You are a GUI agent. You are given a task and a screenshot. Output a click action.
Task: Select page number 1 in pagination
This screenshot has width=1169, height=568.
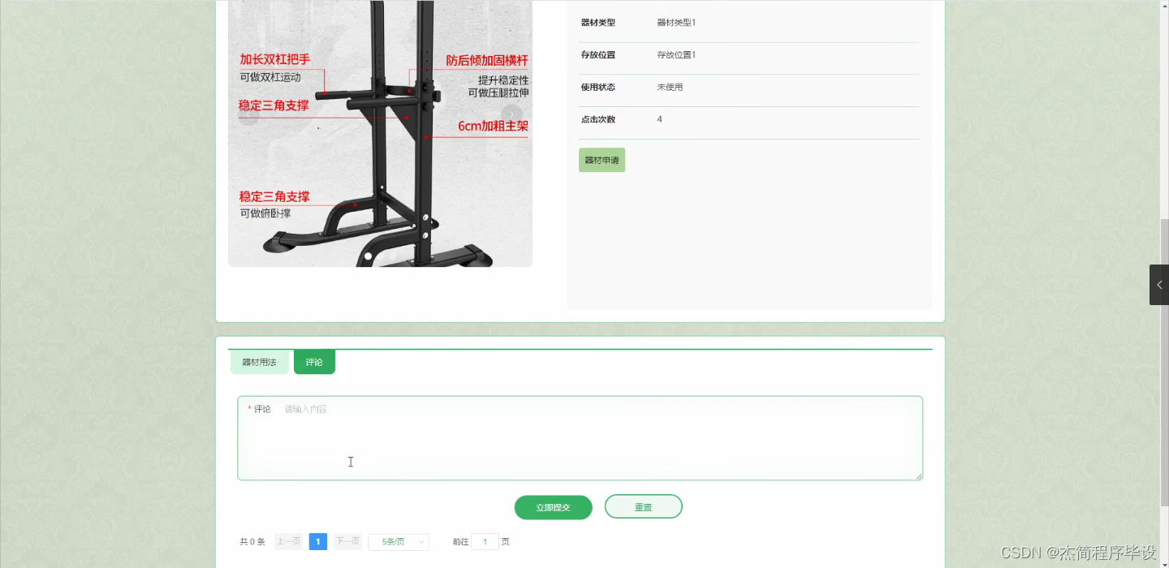click(317, 541)
